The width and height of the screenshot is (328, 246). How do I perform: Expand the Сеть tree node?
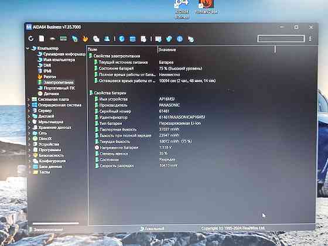(29, 133)
